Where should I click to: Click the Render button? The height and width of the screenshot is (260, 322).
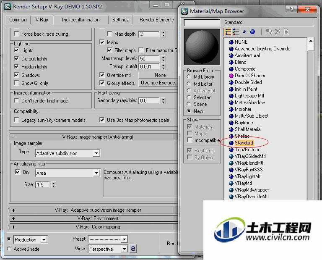coord(169,244)
